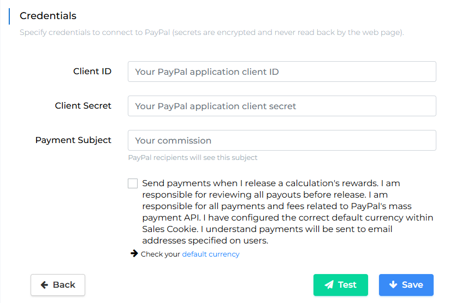This screenshot has width=450, height=303.
Task: Click the Payment Subject label
Action: 73,140
